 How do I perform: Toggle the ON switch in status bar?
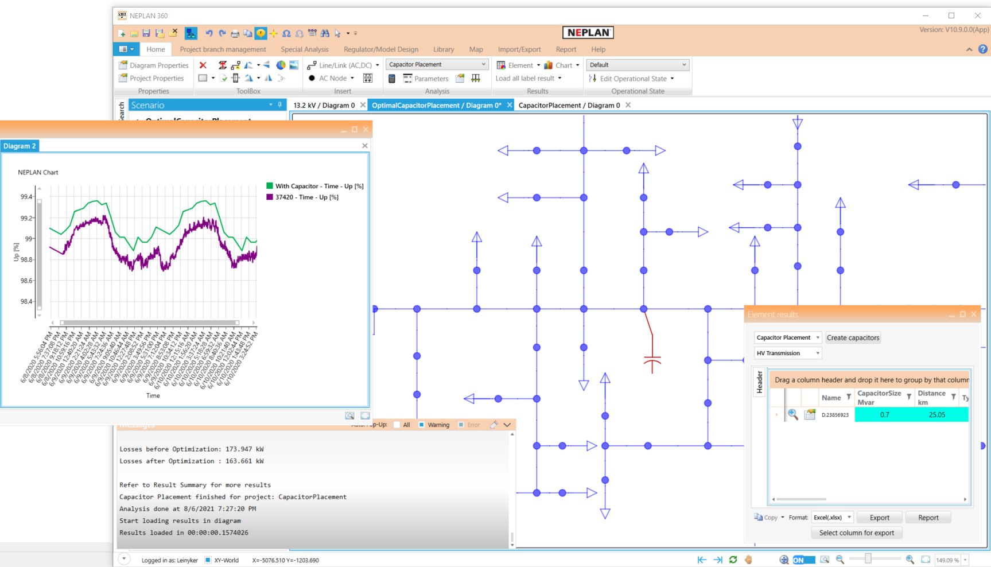click(x=803, y=560)
